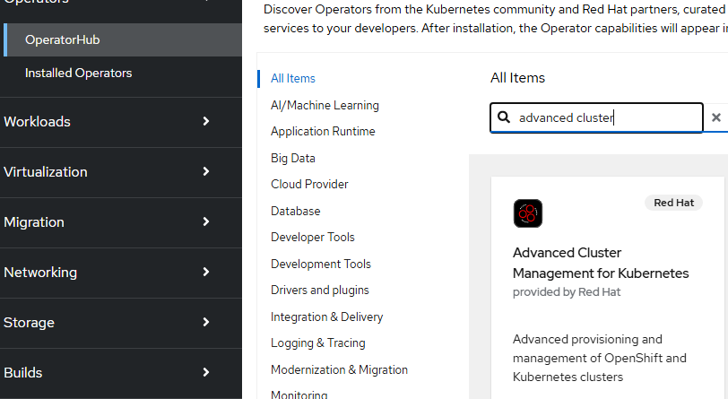Click the search box containing 'advanced cluster'
728x399 pixels.
(x=596, y=117)
